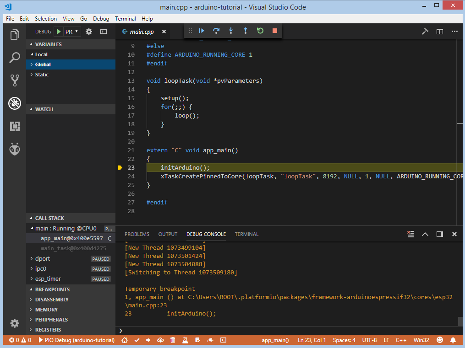Viewport: 465px width, 348px height.
Task: Open the Terminal menu
Action: pyautogui.click(x=125, y=19)
